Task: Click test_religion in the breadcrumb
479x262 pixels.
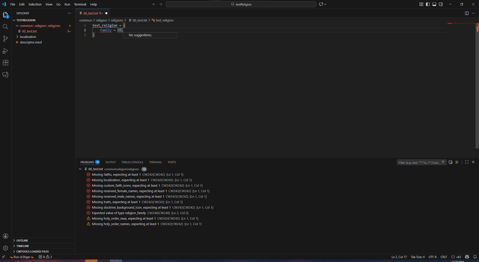Action: pos(164,20)
